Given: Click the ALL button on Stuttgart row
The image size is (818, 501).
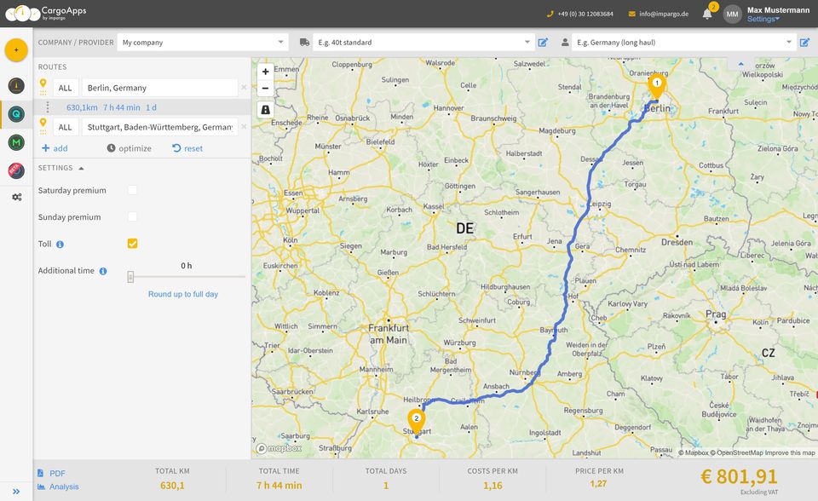Looking at the screenshot, I should [66, 127].
